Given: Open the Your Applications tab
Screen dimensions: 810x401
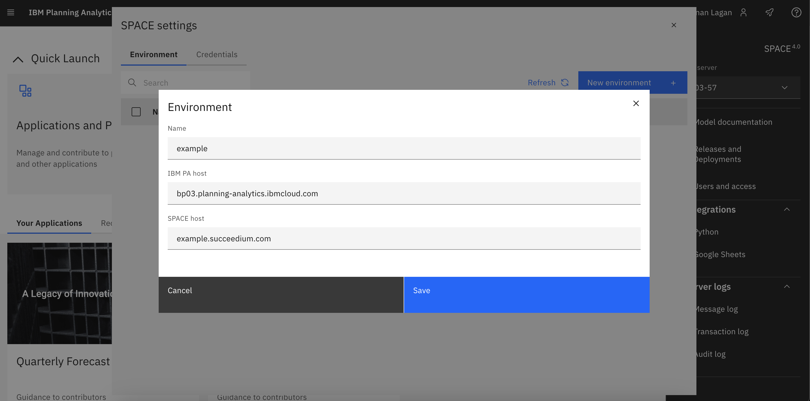Looking at the screenshot, I should [49, 223].
